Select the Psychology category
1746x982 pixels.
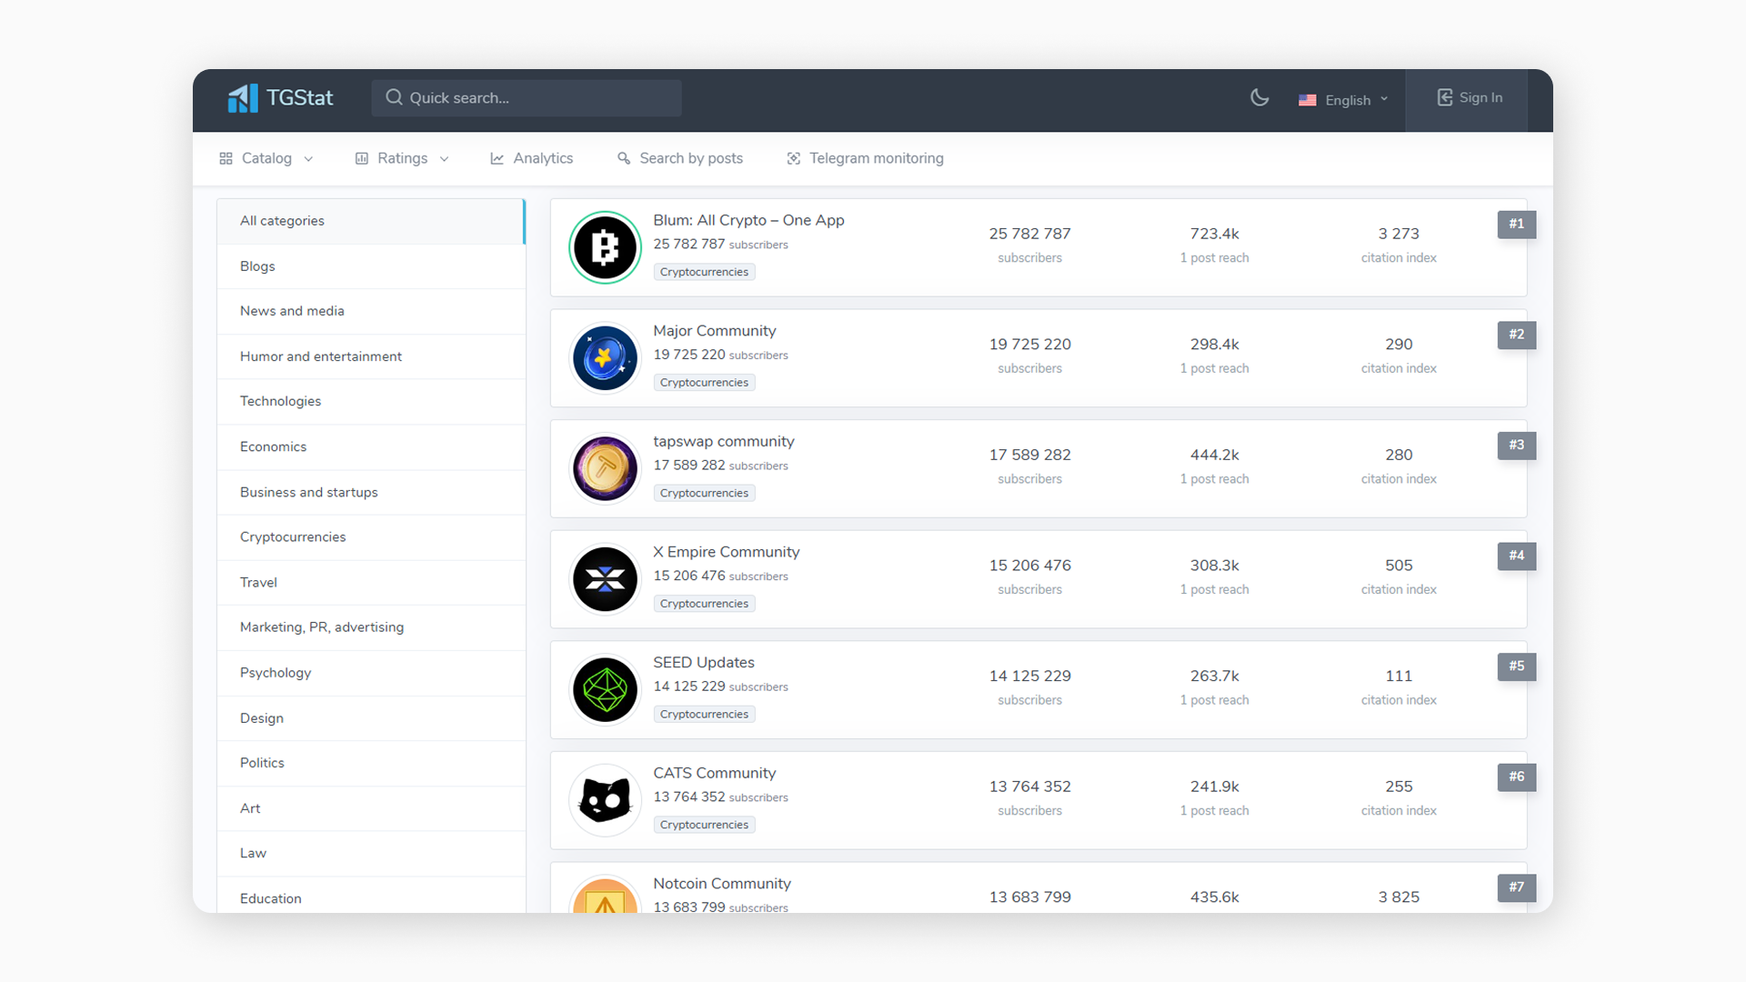[x=371, y=673]
